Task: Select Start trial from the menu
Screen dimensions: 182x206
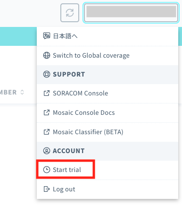Action: (108, 170)
